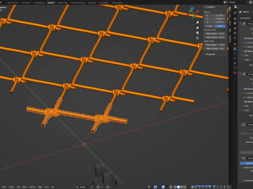
Task: Open the Tool tab in the sidebar
Action: point(230,16)
